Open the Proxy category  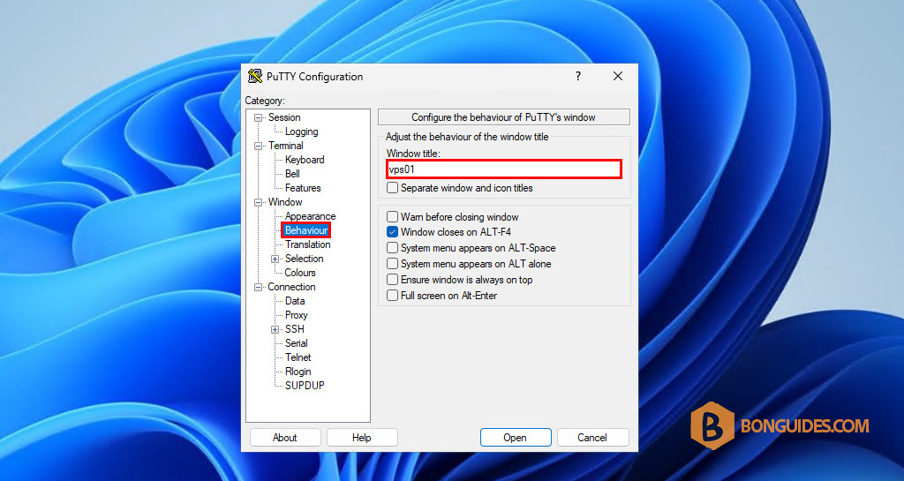coord(297,315)
